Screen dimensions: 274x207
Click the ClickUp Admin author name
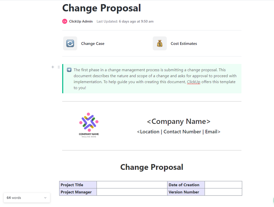pos(81,21)
